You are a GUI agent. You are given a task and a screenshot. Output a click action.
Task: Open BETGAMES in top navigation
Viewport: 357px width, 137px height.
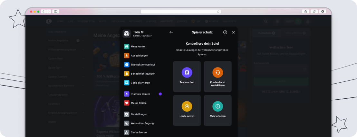tap(135, 21)
